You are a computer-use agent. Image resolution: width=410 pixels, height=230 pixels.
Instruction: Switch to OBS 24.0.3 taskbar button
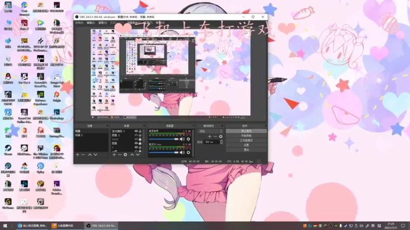101,225
